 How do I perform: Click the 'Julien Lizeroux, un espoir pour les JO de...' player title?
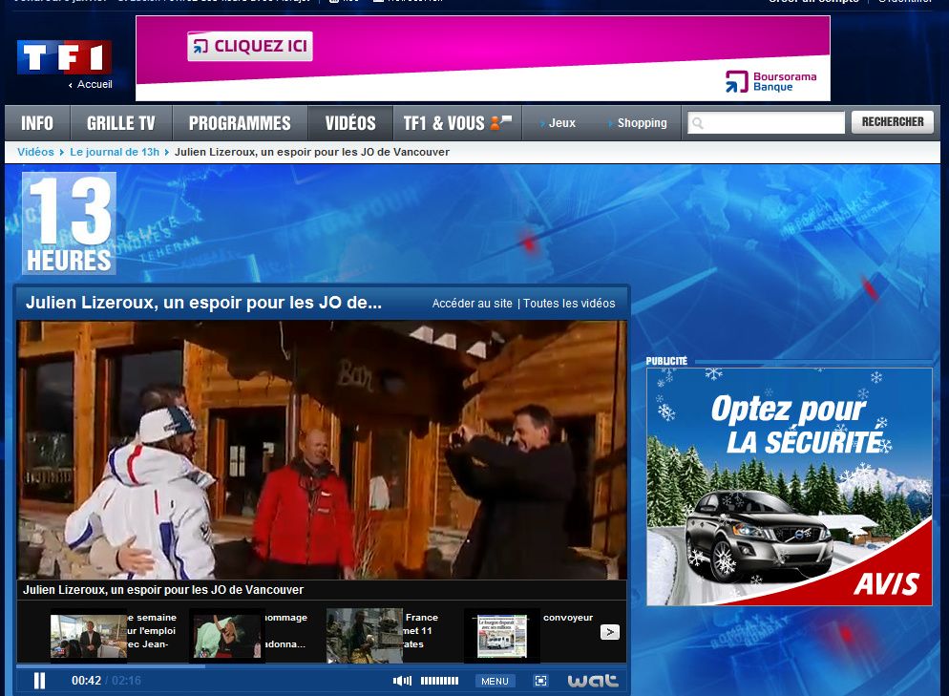pos(203,303)
